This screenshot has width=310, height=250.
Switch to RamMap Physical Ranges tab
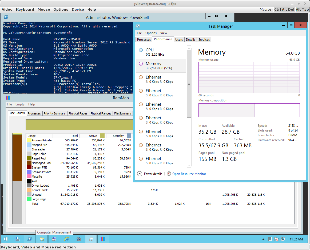click(x=101, y=113)
